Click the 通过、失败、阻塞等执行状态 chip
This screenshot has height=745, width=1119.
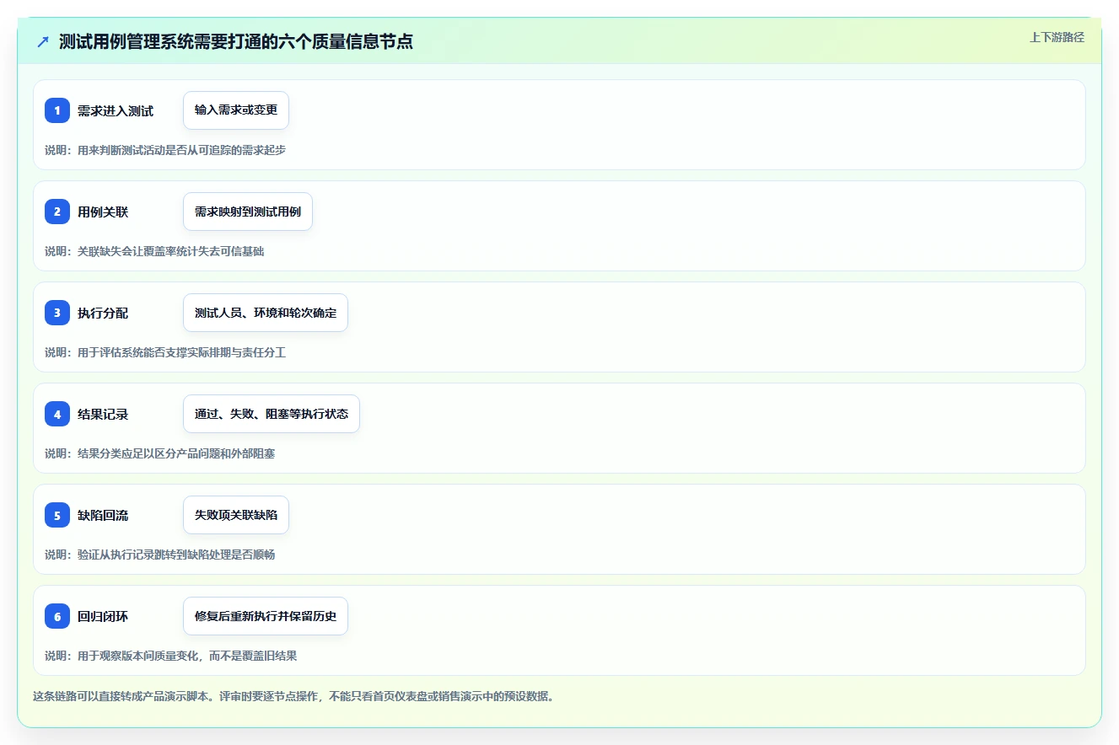(272, 414)
